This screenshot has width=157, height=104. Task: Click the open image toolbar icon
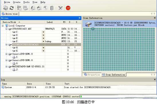[33, 8]
